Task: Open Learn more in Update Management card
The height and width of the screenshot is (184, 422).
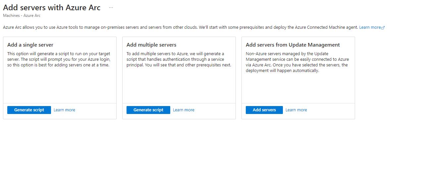Action: [x=296, y=110]
